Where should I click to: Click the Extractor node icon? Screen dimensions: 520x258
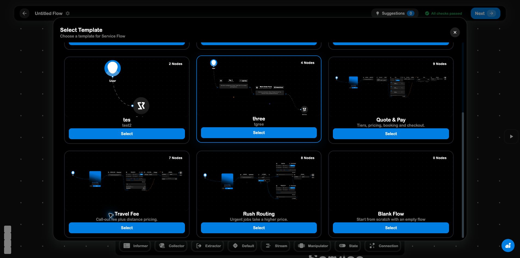(199, 246)
